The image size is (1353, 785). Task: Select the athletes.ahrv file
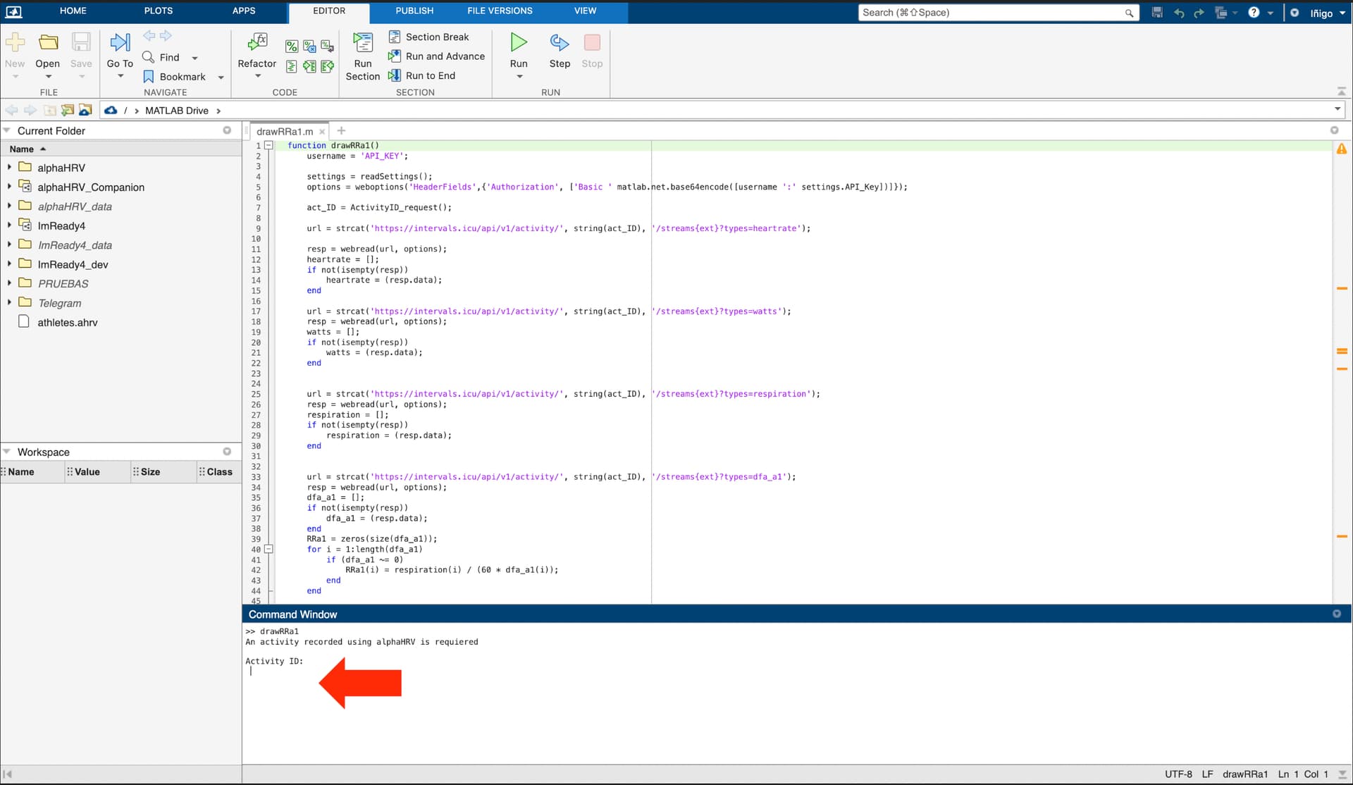coord(68,322)
